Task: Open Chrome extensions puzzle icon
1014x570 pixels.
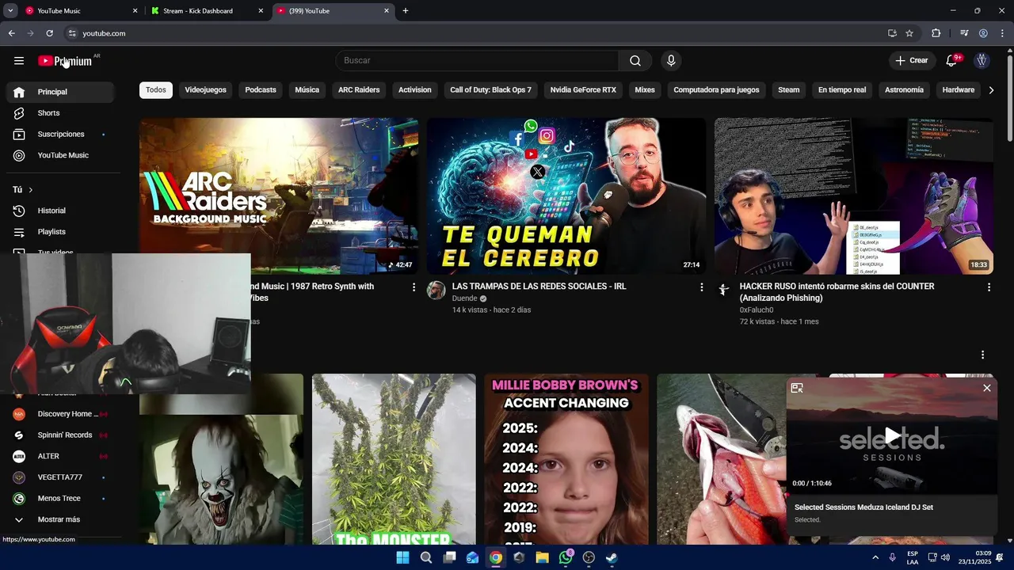Action: 936,33
